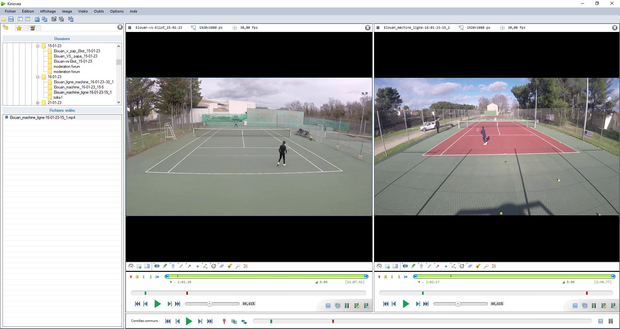Click the red marker on common timeline

(333, 321)
